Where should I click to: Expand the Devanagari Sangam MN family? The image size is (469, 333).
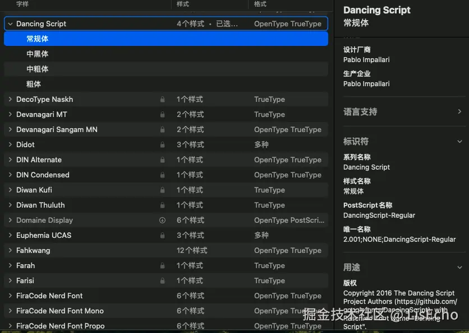click(x=10, y=129)
